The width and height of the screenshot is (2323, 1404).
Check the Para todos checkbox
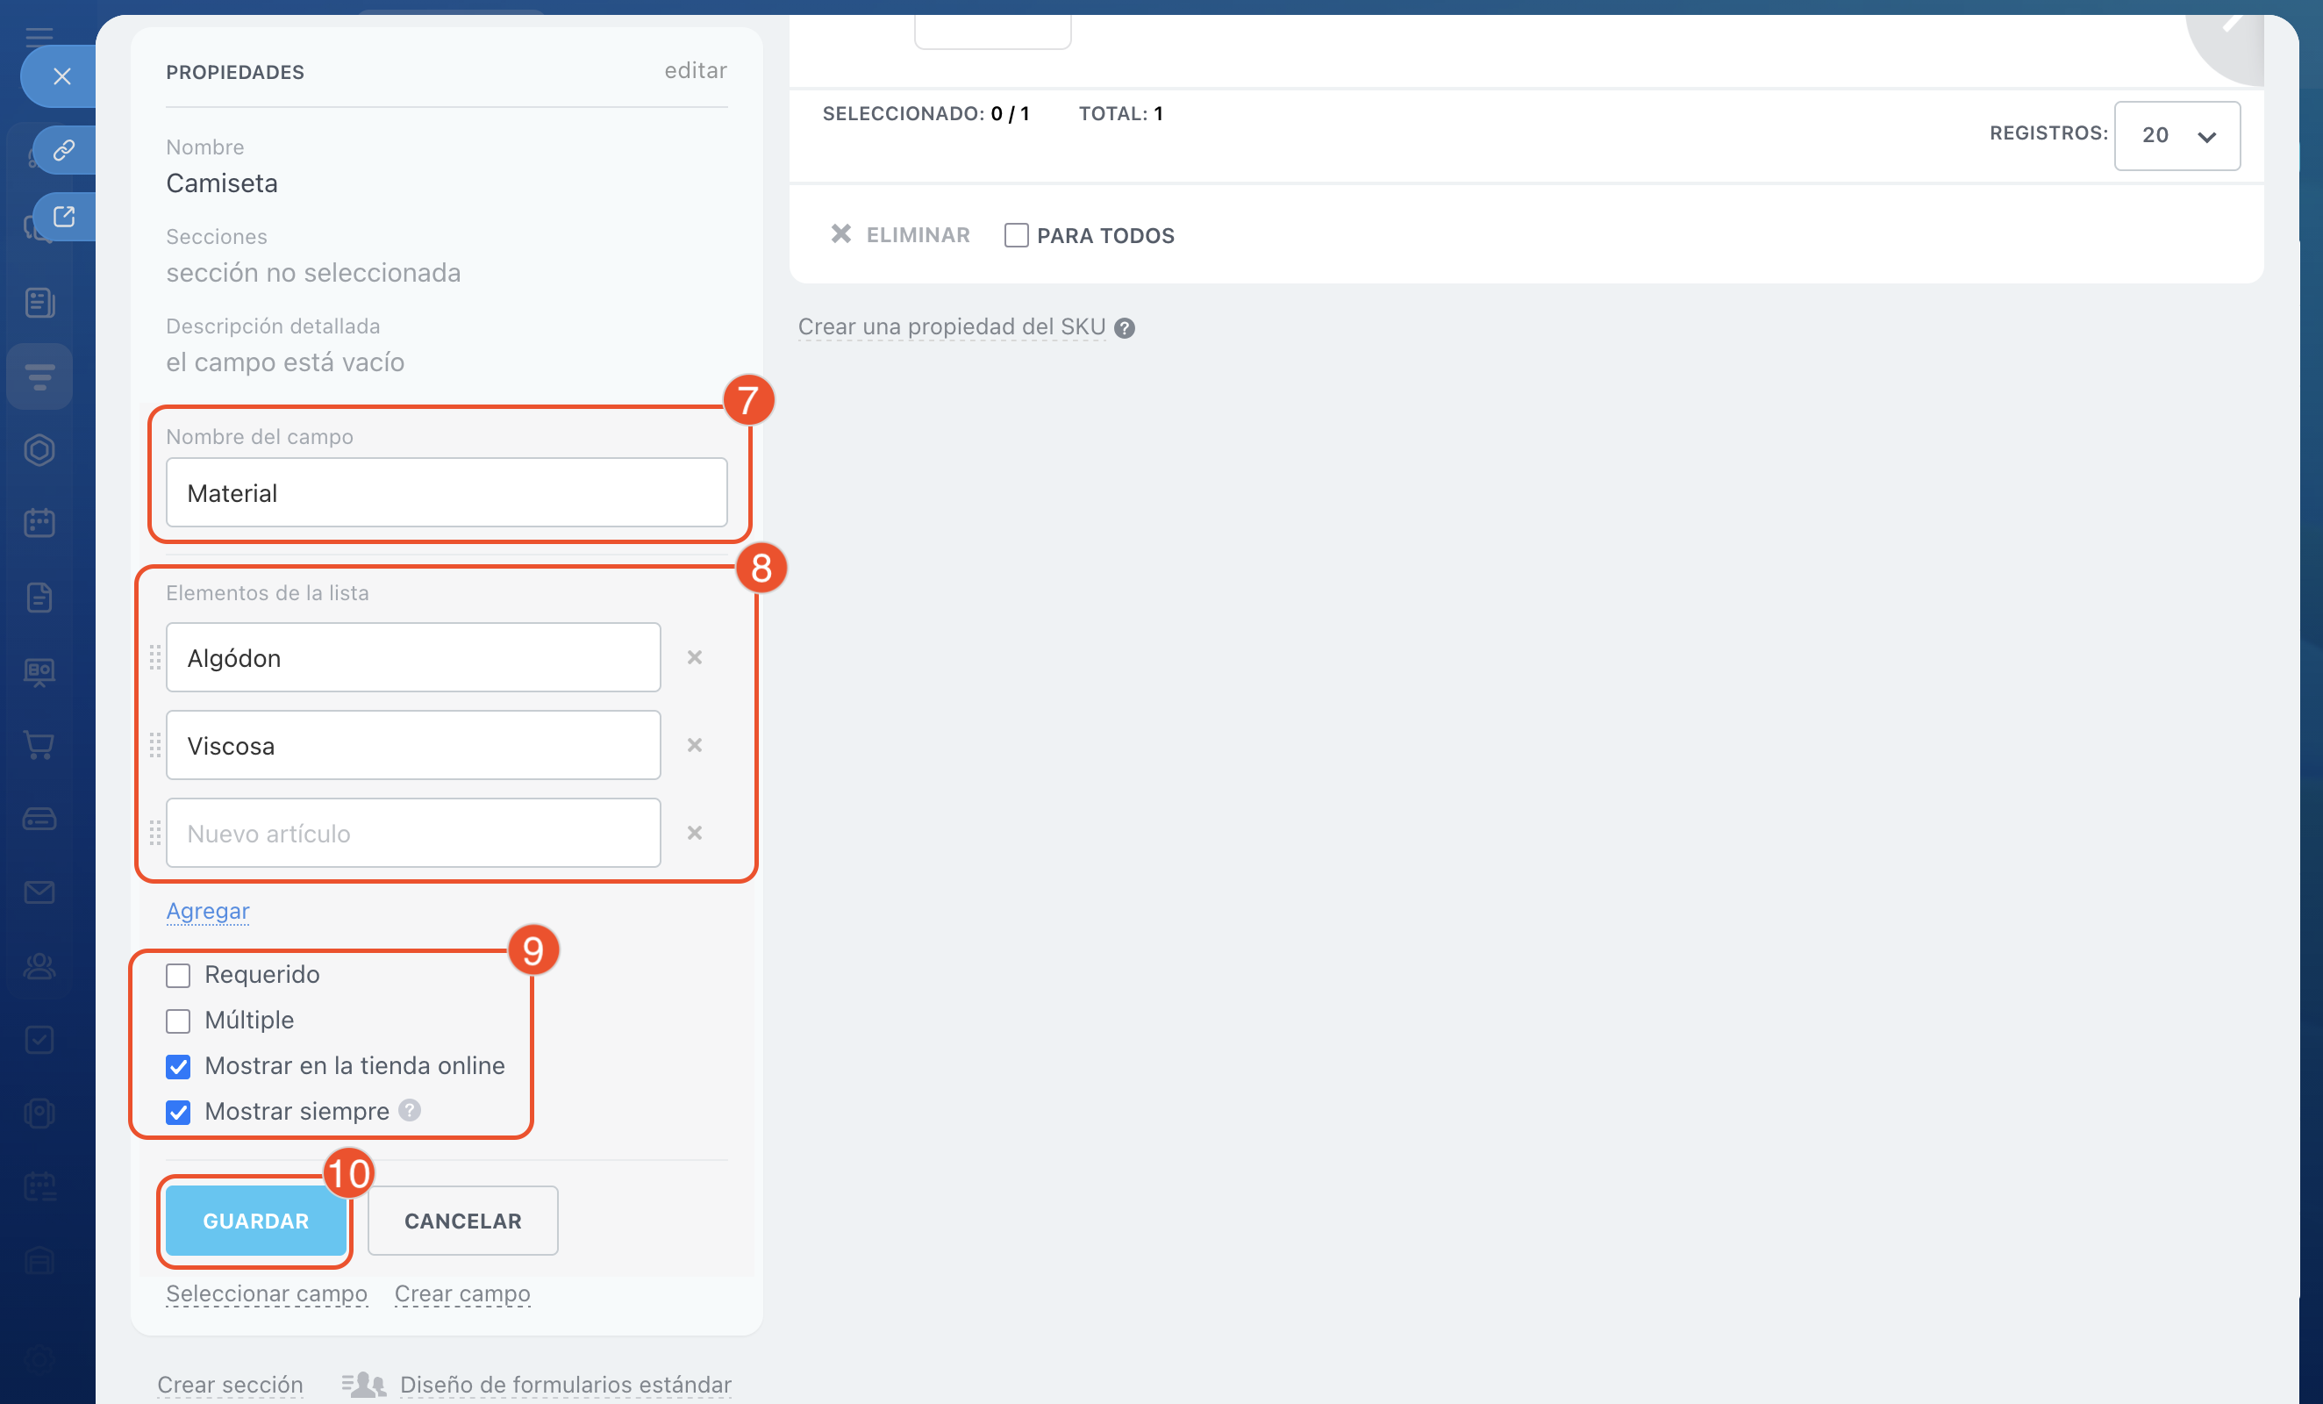pyautogui.click(x=1015, y=235)
